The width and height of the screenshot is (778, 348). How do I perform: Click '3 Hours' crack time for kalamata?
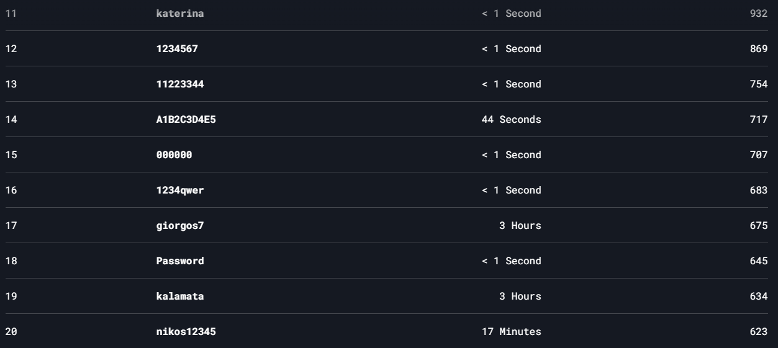(x=520, y=296)
